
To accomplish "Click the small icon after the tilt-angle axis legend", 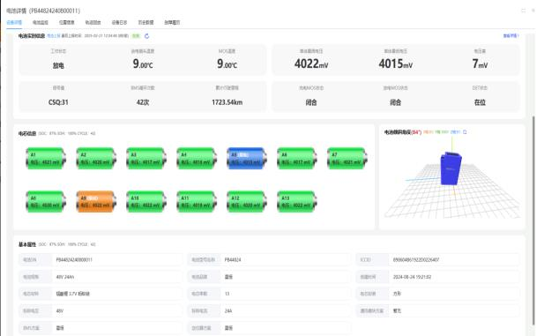I will coord(465,132).
